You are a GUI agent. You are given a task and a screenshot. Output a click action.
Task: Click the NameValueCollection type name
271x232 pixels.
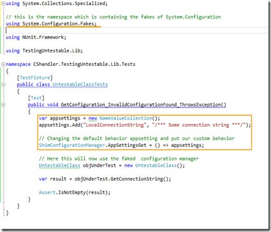click(x=126, y=118)
